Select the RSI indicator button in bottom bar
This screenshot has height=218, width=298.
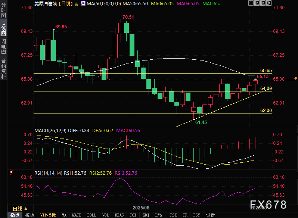tap(173, 215)
